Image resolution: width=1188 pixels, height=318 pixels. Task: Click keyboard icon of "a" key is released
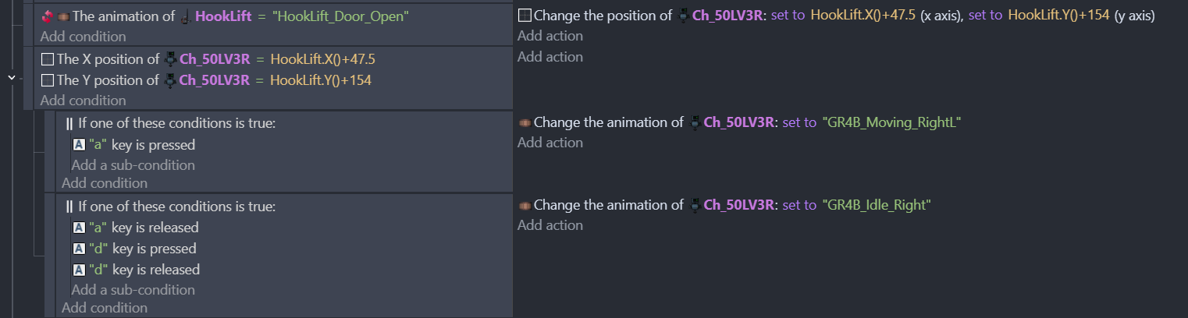(x=78, y=228)
